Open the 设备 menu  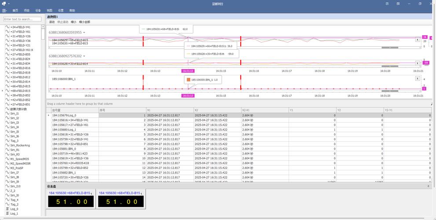coord(38,11)
